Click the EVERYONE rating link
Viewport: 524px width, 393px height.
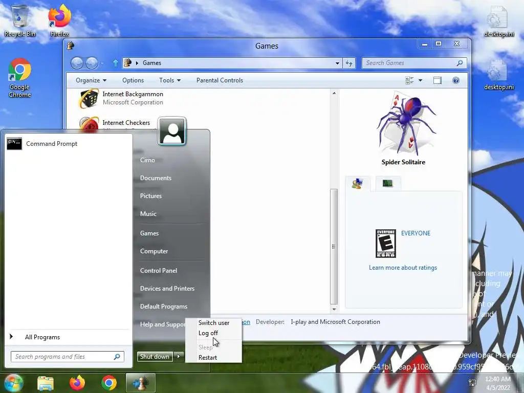416,233
